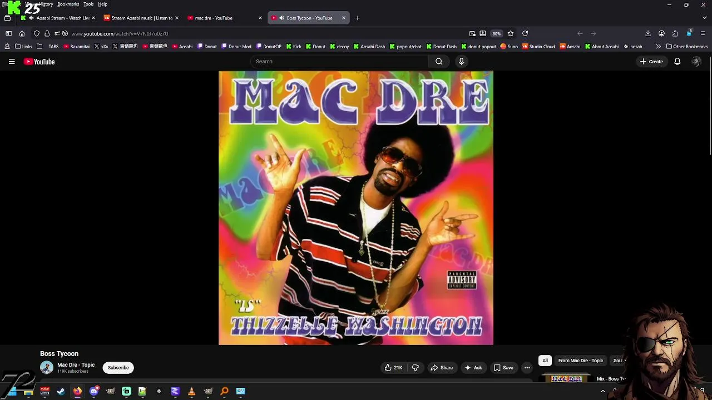Dislike the Boss Tycoon video
This screenshot has width=712, height=400.
[415, 368]
